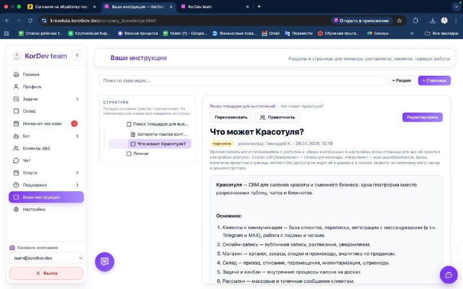This screenshot has width=463, height=289.
Task: Open the Gmail bookmark
Action: (x=270, y=34)
